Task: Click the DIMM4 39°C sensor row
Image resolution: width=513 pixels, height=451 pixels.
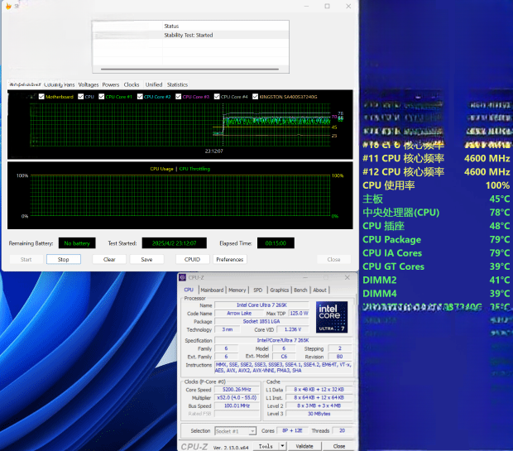Action: coord(436,294)
